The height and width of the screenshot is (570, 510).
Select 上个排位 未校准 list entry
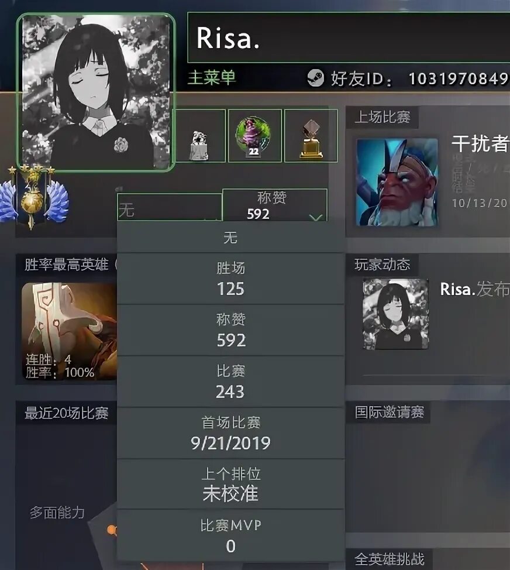click(230, 484)
